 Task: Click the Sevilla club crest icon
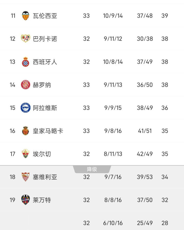point(25,177)
